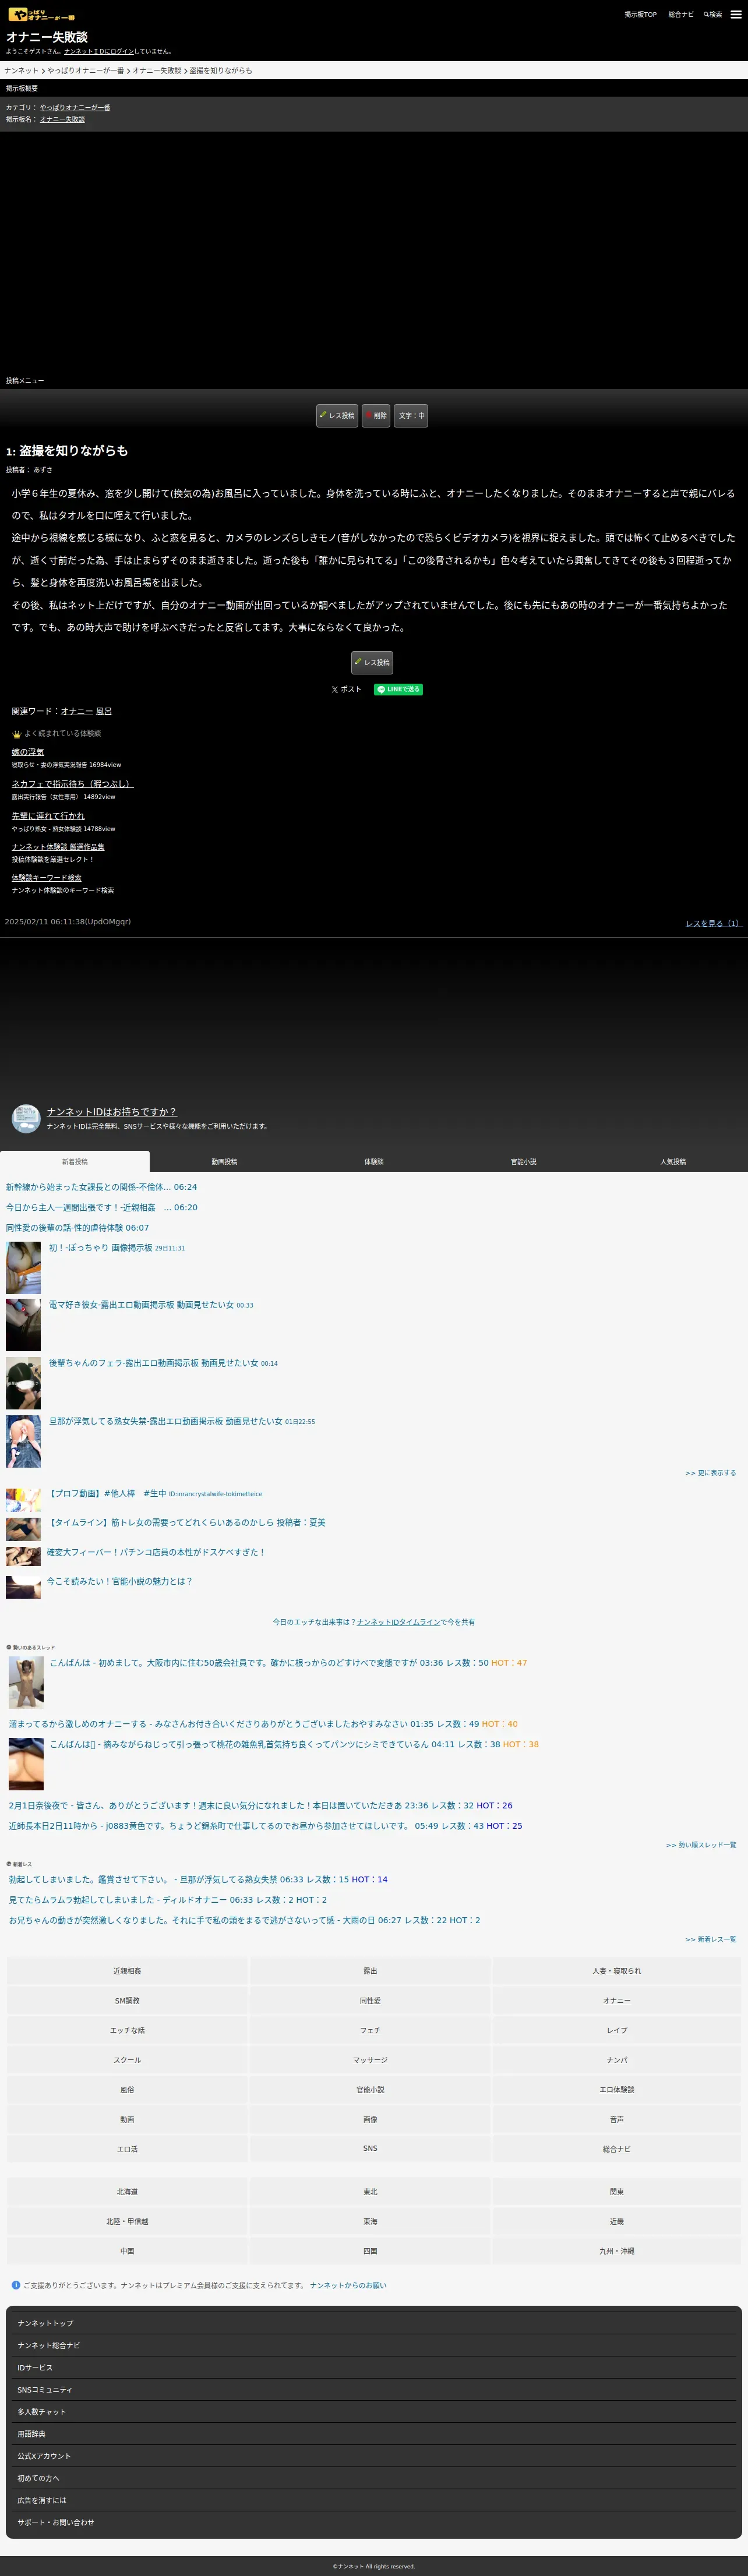Open the magnifier 検索 icon in header
The image size is (748, 2576).
(x=713, y=14)
